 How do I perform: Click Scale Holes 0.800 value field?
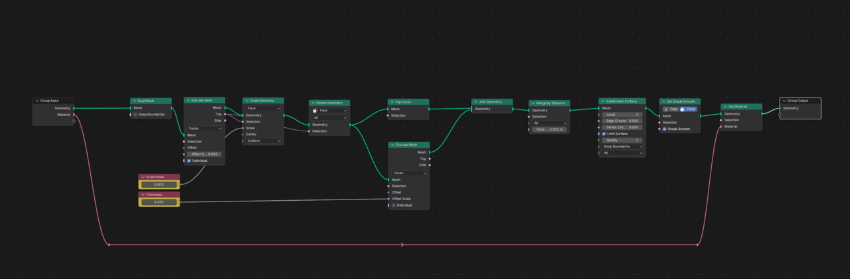pyautogui.click(x=159, y=184)
